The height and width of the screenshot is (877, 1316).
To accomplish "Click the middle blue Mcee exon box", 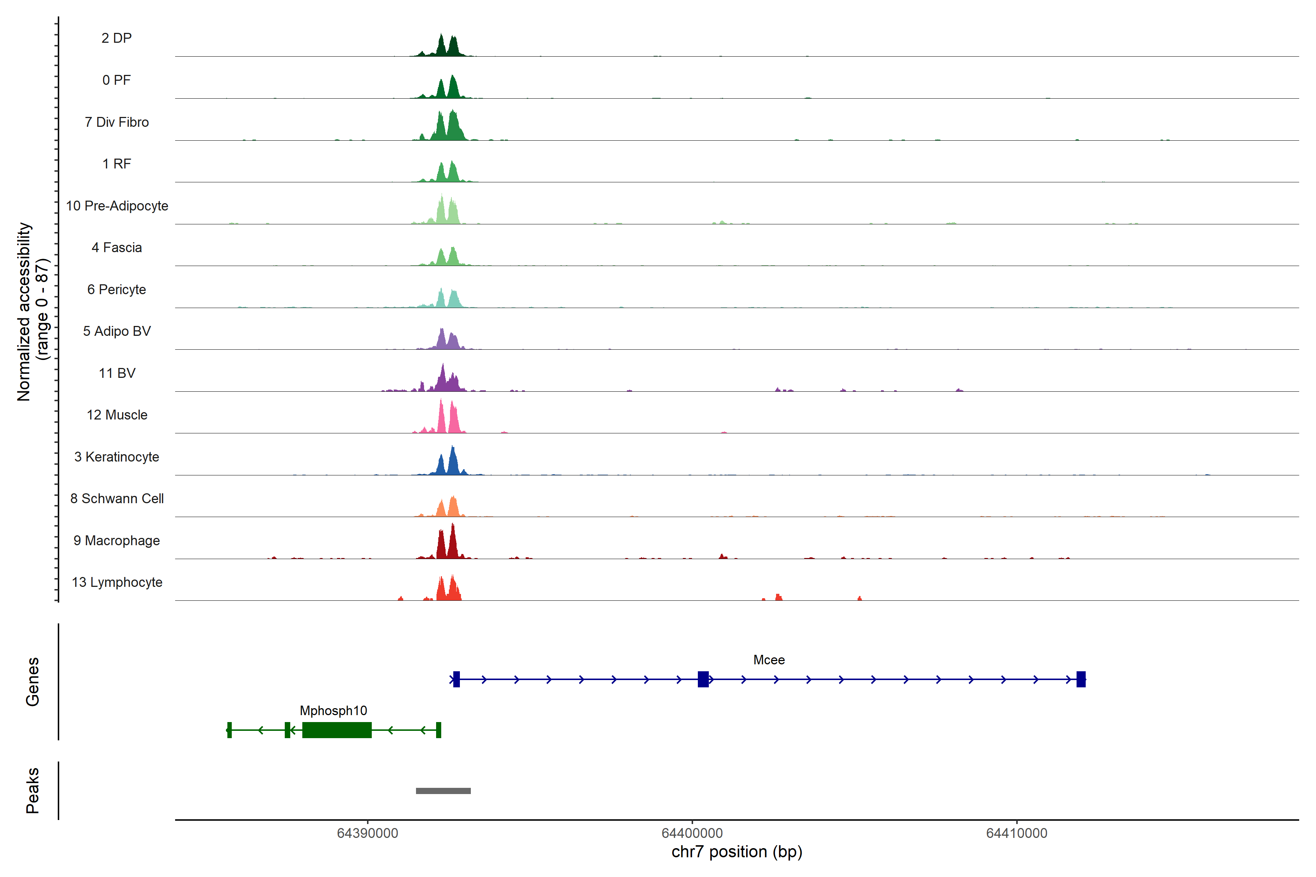I will click(x=703, y=680).
